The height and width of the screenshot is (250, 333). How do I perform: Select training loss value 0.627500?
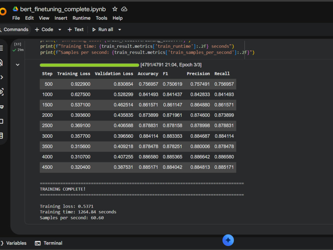point(81,94)
